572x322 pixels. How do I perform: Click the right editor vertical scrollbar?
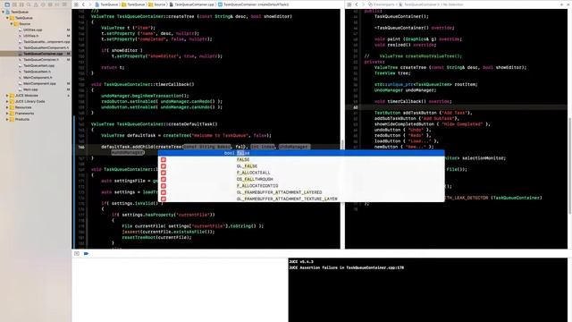[569, 165]
